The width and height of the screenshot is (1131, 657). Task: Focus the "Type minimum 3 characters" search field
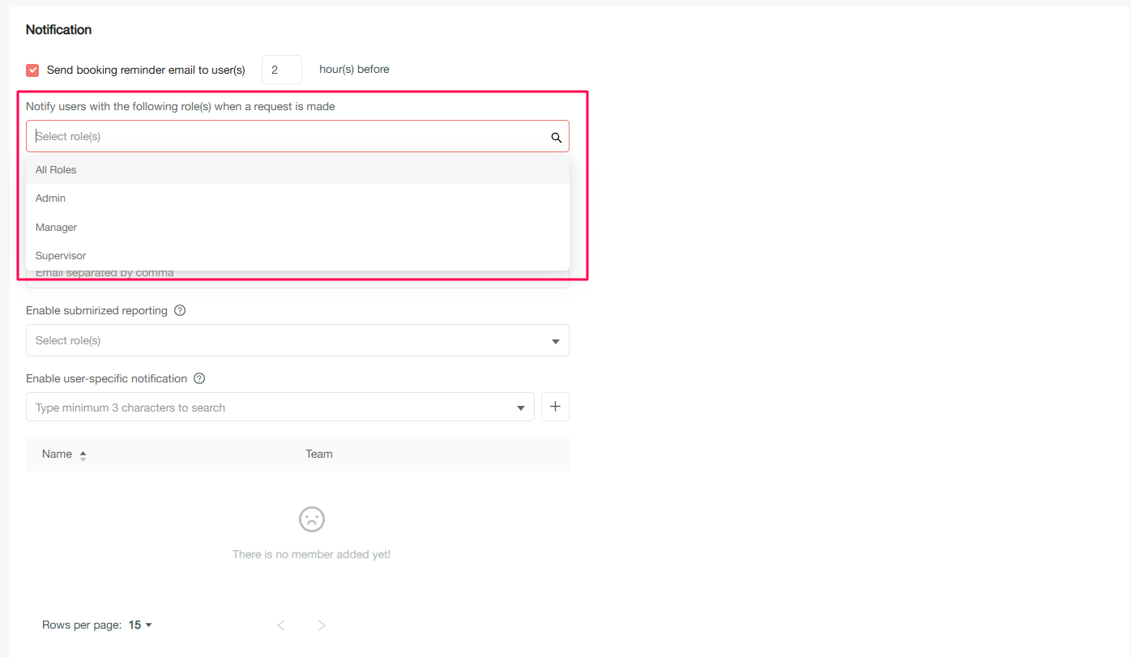click(x=267, y=407)
